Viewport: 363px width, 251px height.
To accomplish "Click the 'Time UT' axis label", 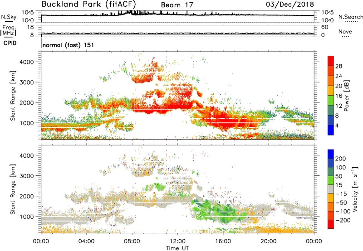I will click(x=177, y=248).
